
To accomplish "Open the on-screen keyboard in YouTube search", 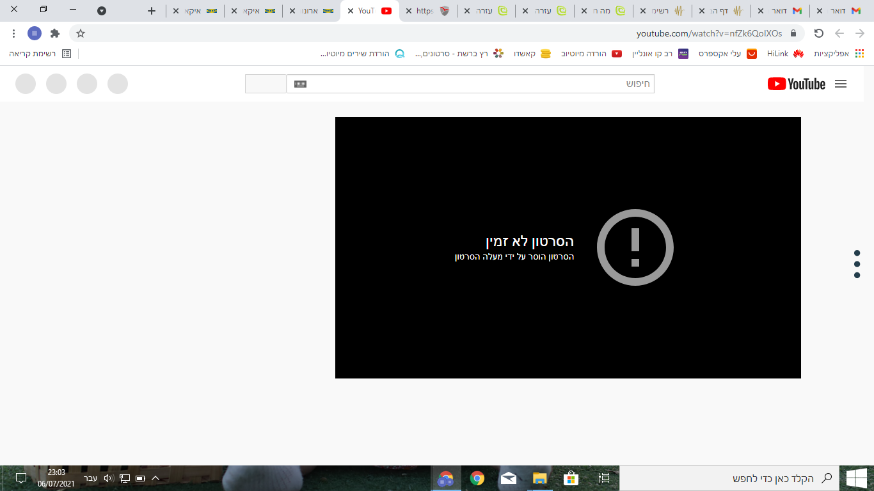I will (300, 84).
